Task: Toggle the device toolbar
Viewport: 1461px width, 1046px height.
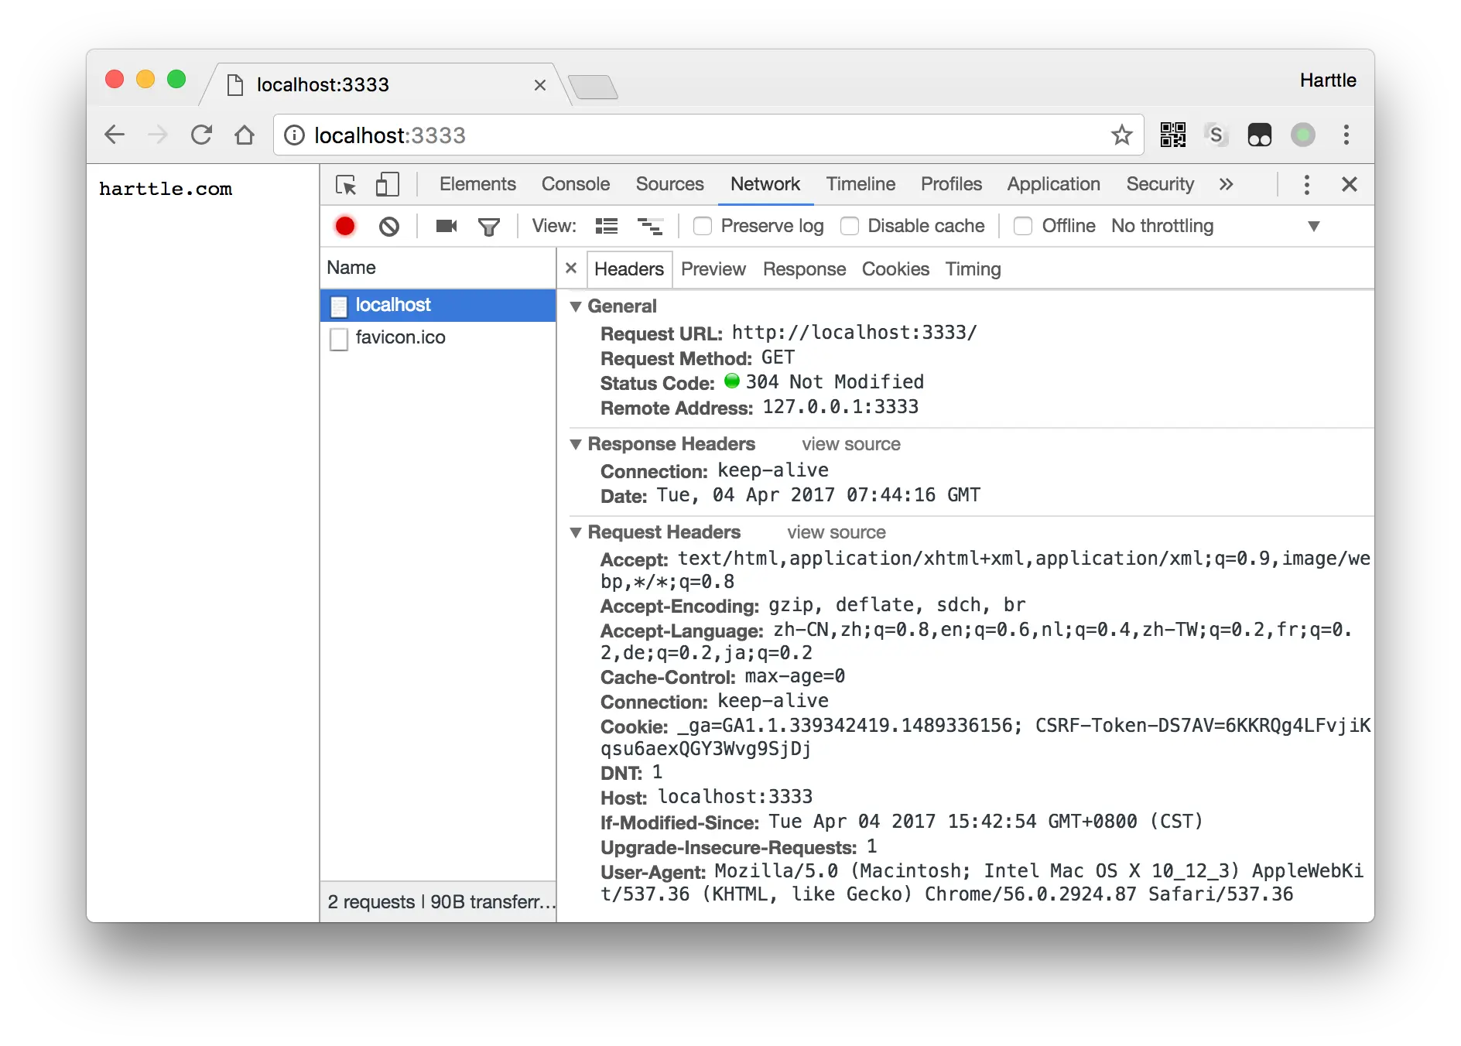Action: (x=387, y=184)
